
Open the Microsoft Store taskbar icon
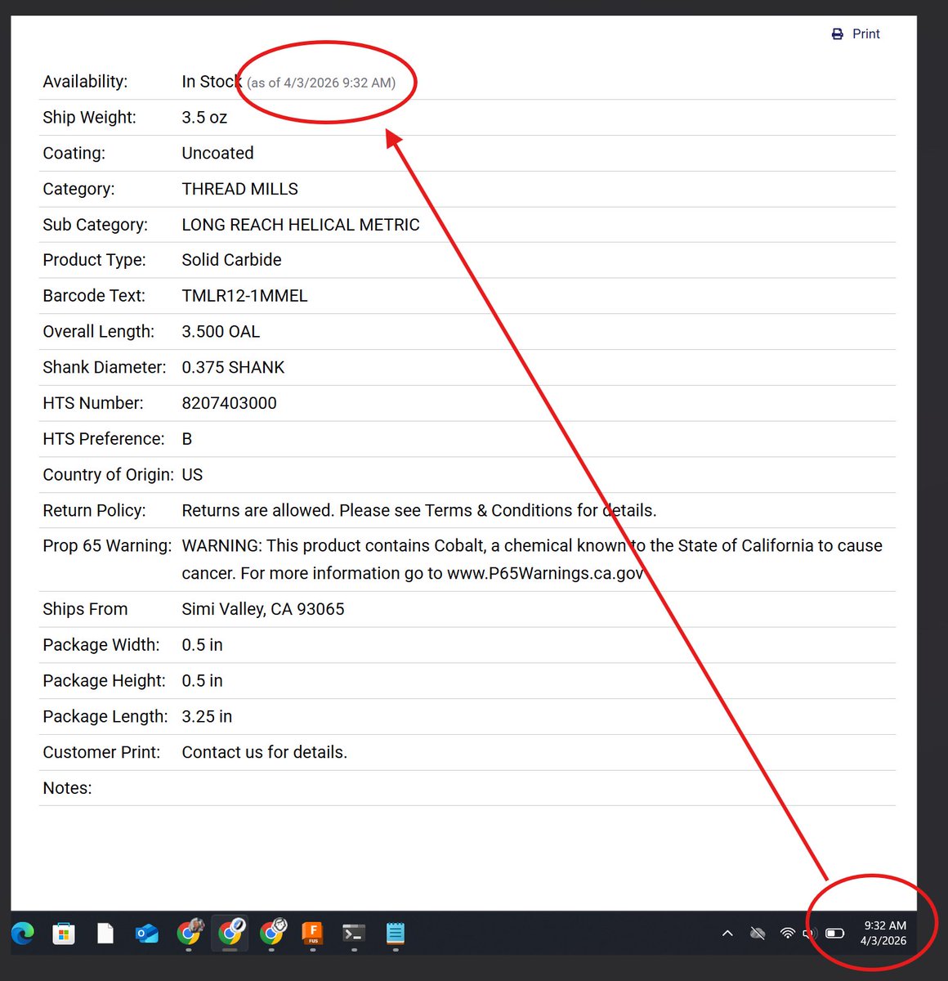64,933
